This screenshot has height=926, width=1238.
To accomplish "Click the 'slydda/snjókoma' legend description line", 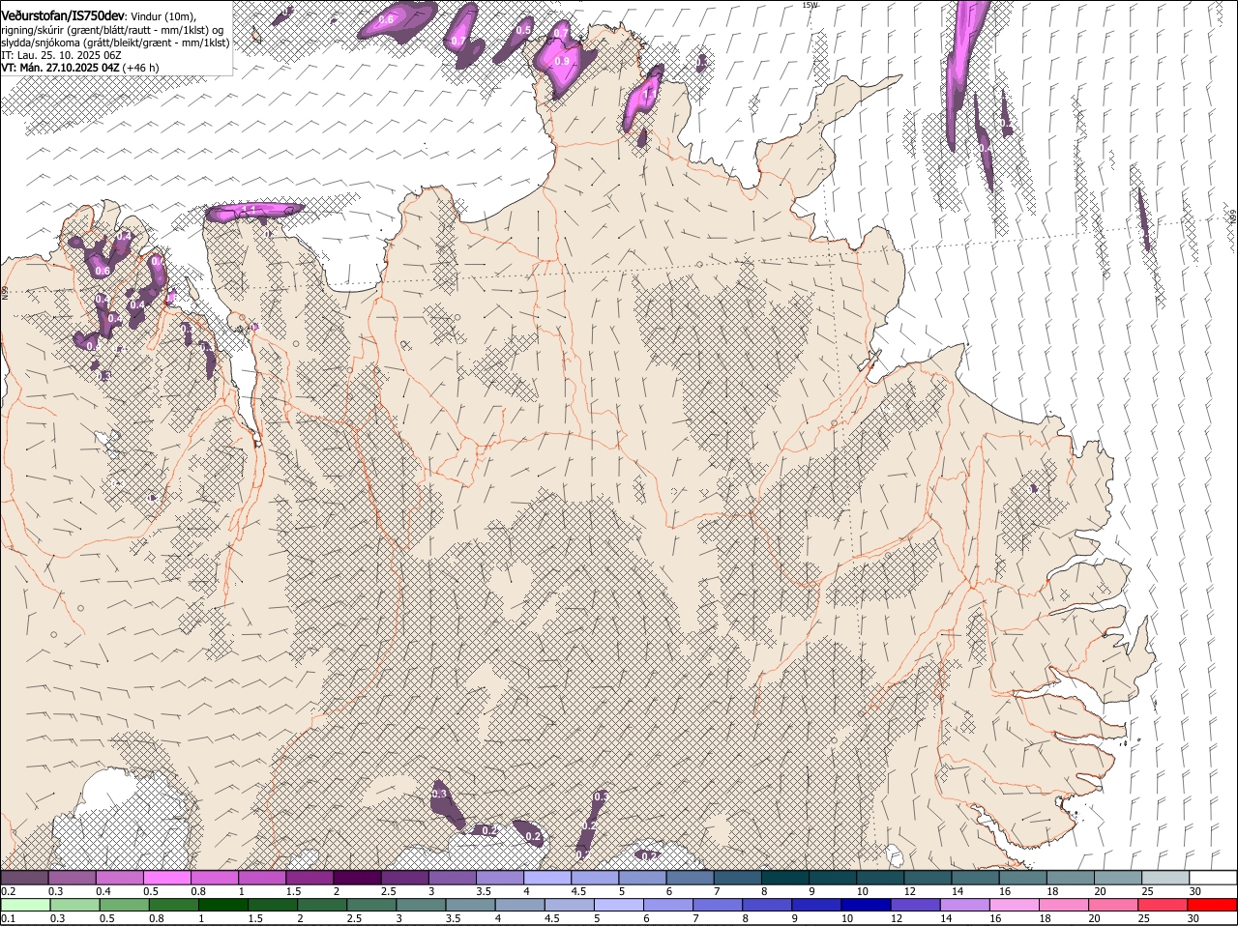I will 115,43.
